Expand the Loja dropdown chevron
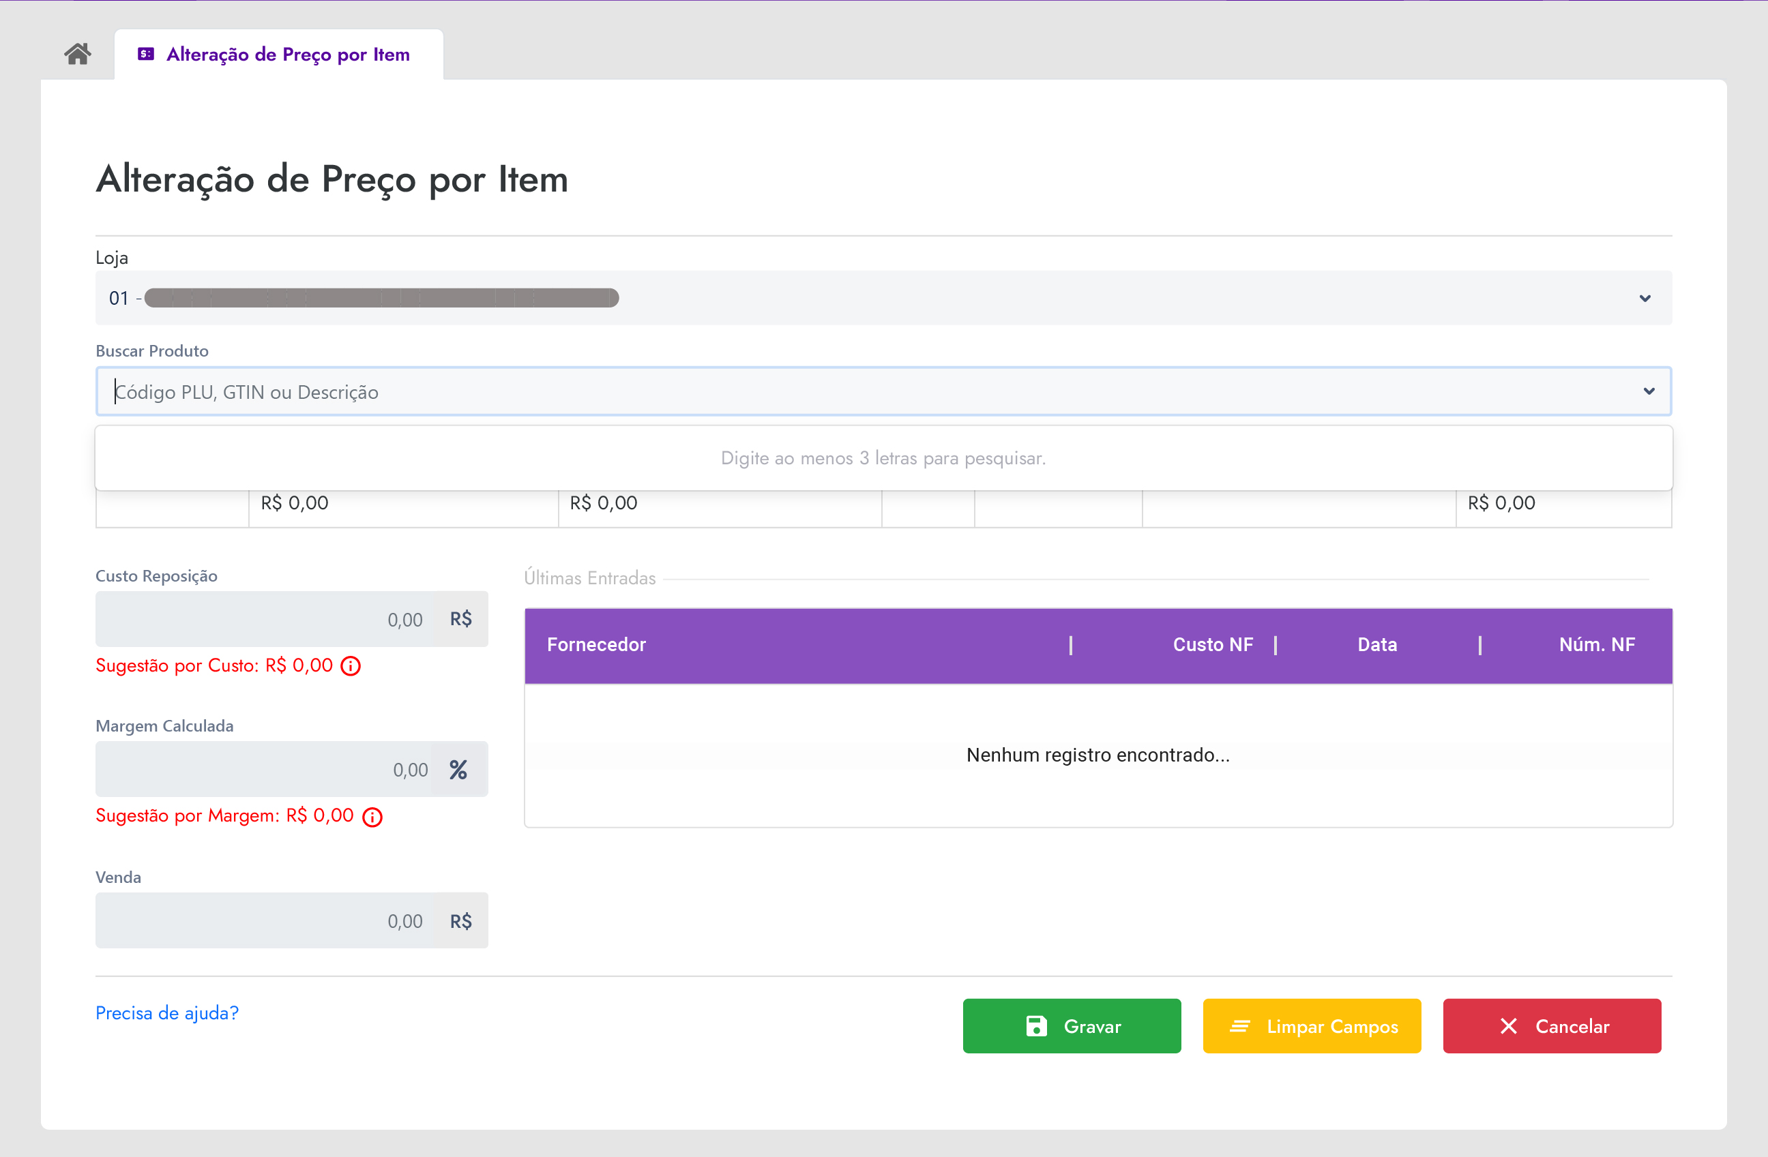Screen dimensions: 1768x1157 [x=1645, y=299]
